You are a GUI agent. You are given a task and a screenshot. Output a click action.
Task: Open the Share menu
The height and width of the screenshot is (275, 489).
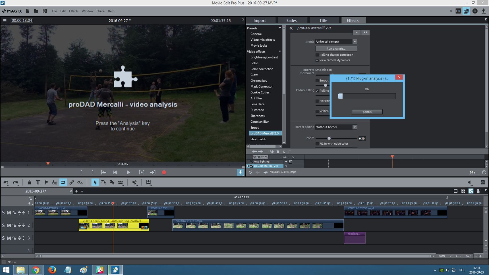click(x=100, y=11)
